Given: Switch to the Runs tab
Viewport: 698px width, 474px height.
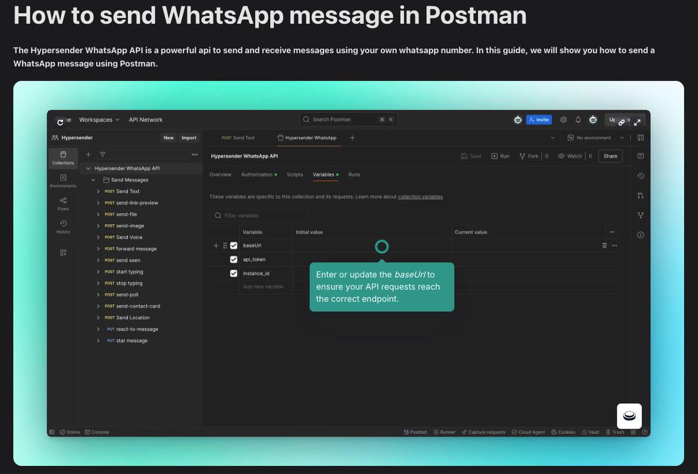Looking at the screenshot, I should coord(354,174).
